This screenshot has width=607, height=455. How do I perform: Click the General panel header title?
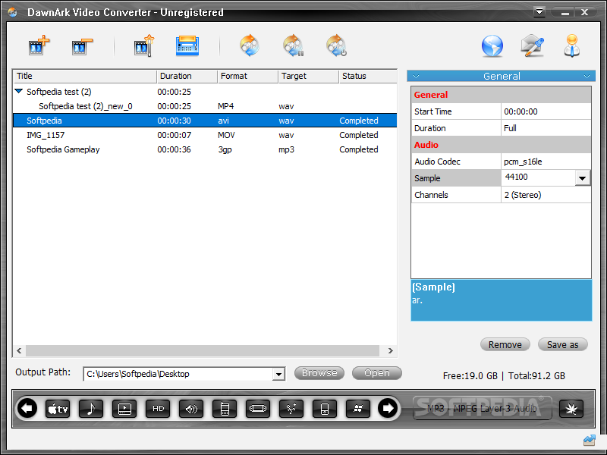tap(502, 77)
